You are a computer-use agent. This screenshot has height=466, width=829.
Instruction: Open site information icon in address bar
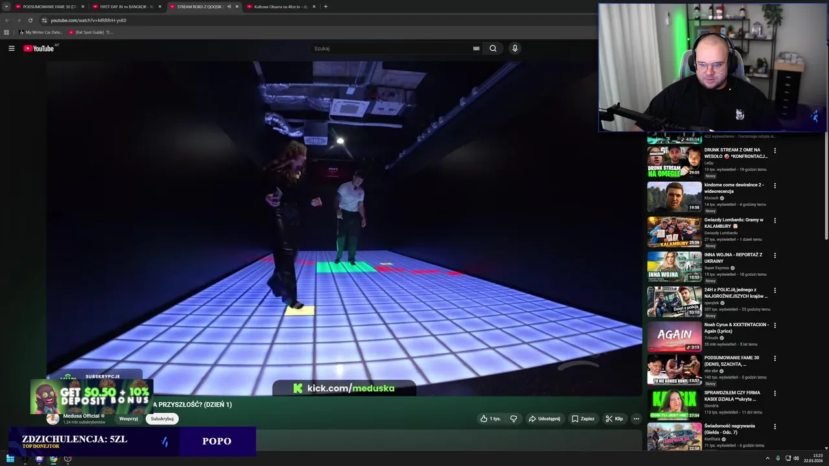click(44, 20)
